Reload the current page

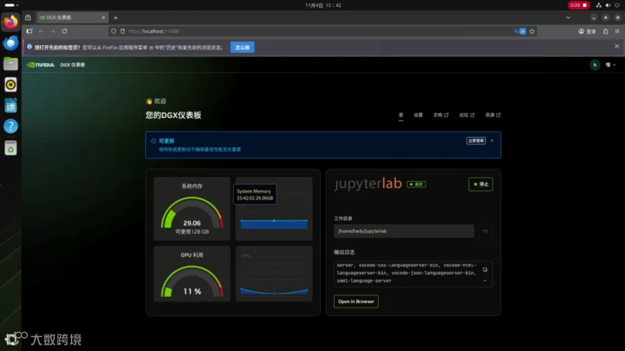click(x=65, y=31)
